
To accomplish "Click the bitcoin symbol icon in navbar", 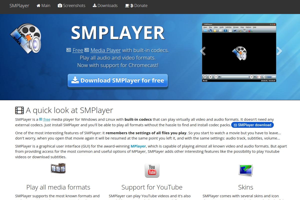I will coord(132,5).
